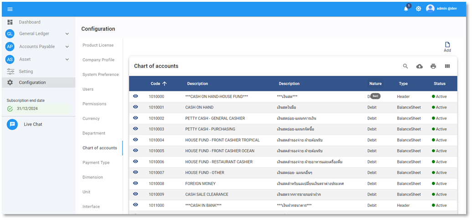472x220 pixels.
Task: Open the notifications bell
Action: 406,9
